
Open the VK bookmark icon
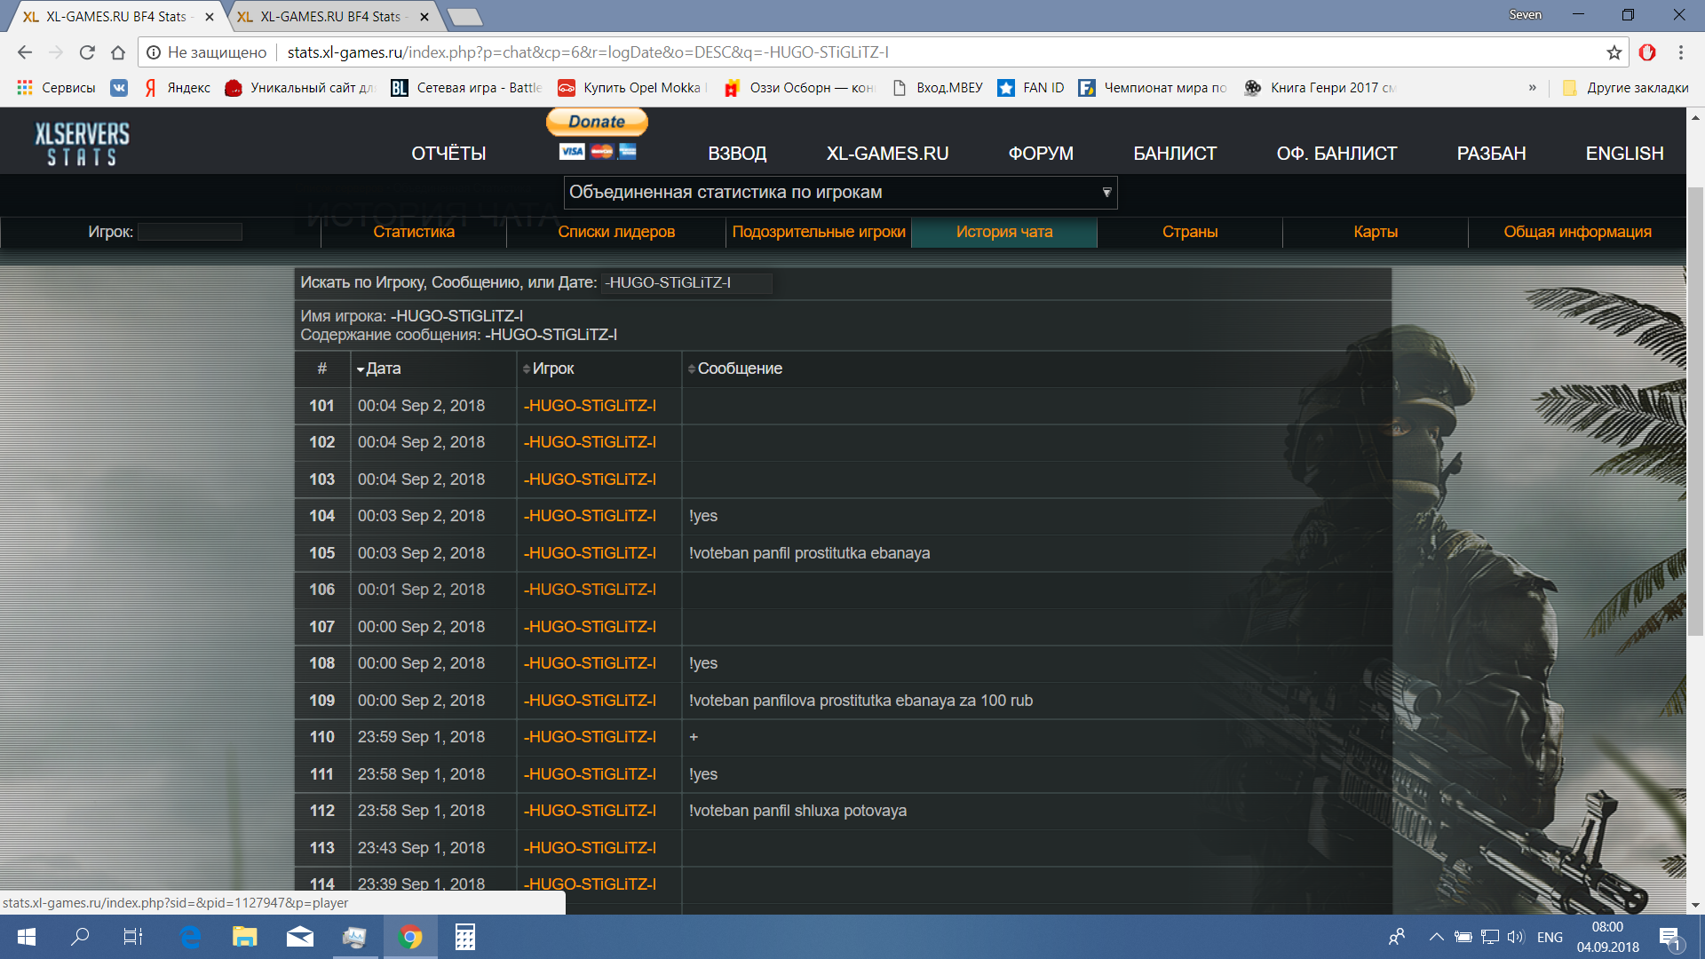(119, 88)
